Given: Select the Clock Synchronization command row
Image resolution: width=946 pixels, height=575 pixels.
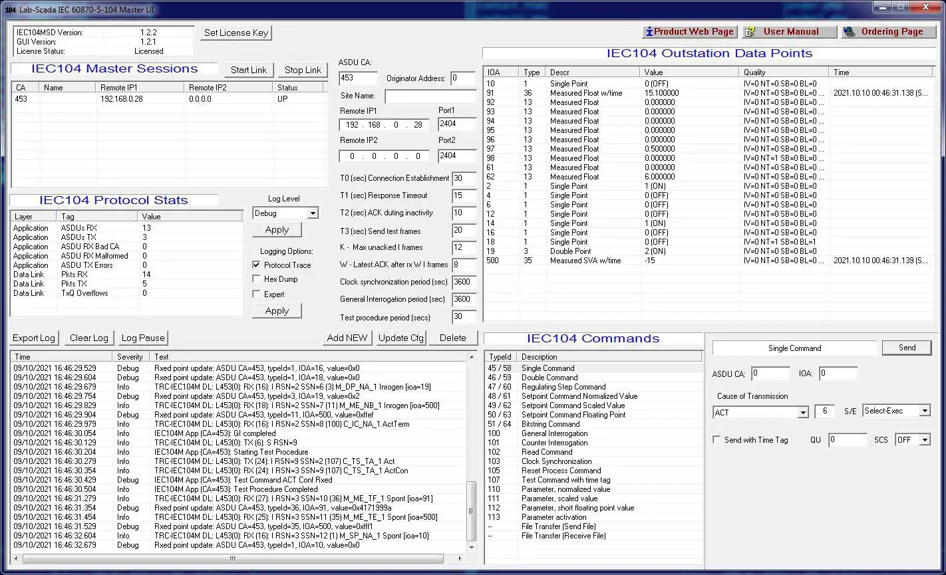Looking at the screenshot, I should (556, 461).
